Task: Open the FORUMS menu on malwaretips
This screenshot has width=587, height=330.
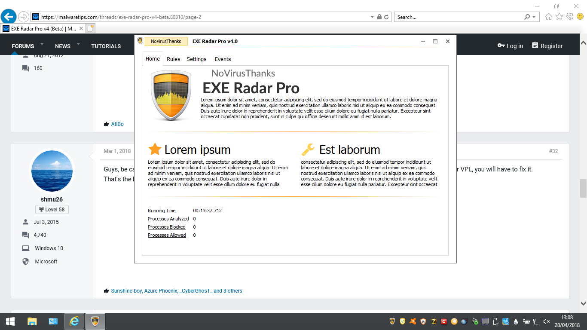Action: [23, 46]
